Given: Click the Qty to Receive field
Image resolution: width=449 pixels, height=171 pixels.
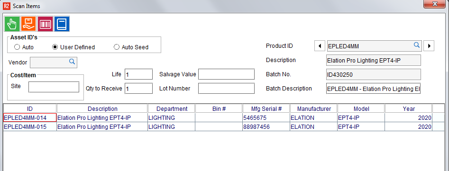Looking at the screenshot, I should click(138, 89).
